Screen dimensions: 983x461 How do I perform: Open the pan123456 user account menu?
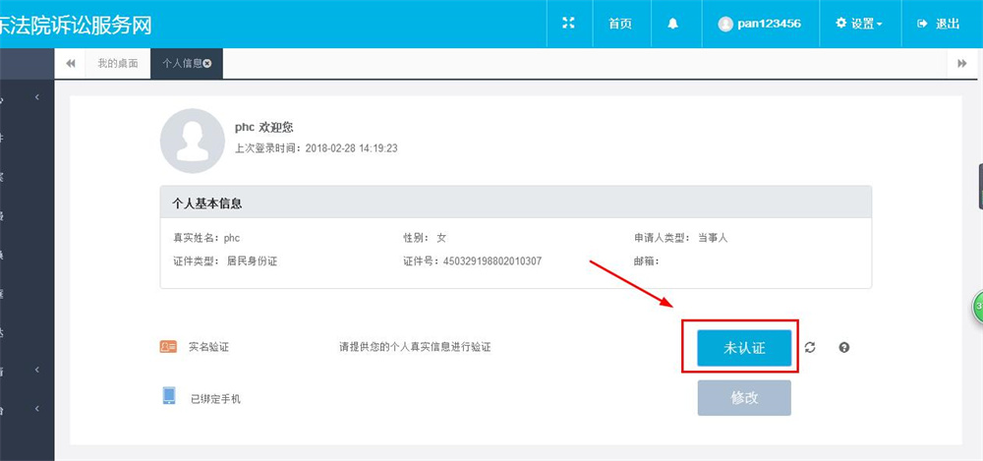click(760, 24)
